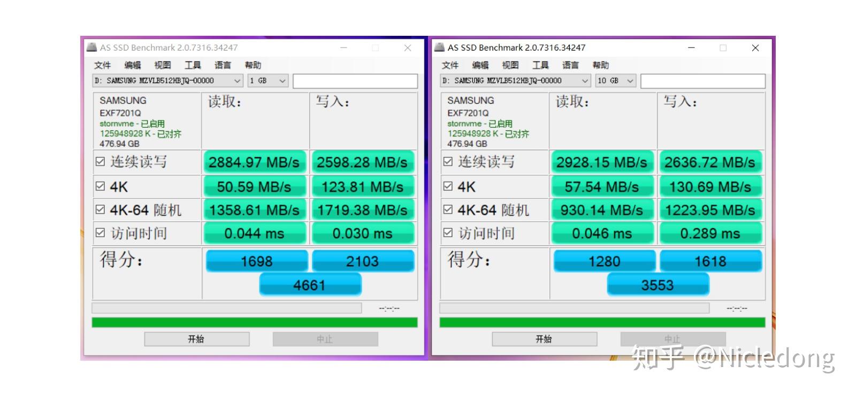Click gray progress bar in left window
This screenshot has height=397, width=856.
coord(227,308)
